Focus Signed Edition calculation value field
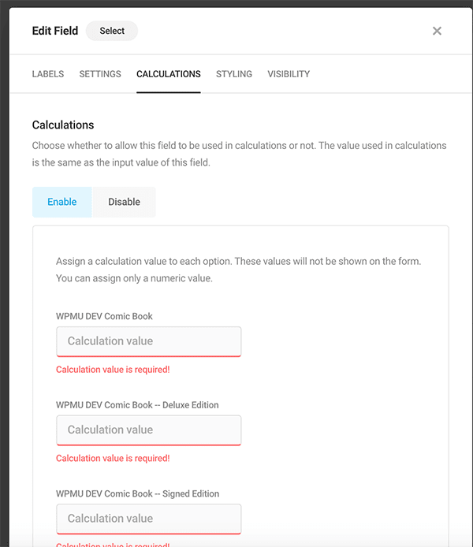The width and height of the screenshot is (473, 547). pos(148,519)
